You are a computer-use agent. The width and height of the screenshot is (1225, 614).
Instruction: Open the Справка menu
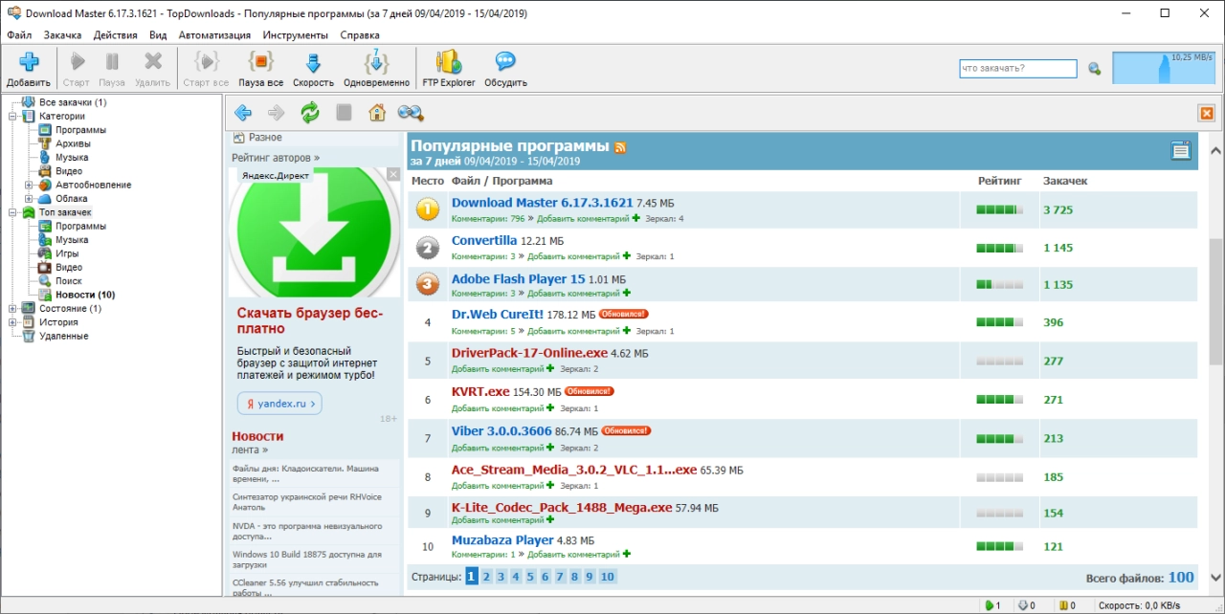pos(360,34)
